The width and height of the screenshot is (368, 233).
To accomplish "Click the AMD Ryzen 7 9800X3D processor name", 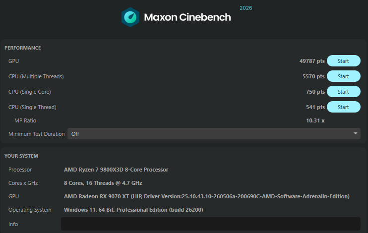I will (x=116, y=170).
